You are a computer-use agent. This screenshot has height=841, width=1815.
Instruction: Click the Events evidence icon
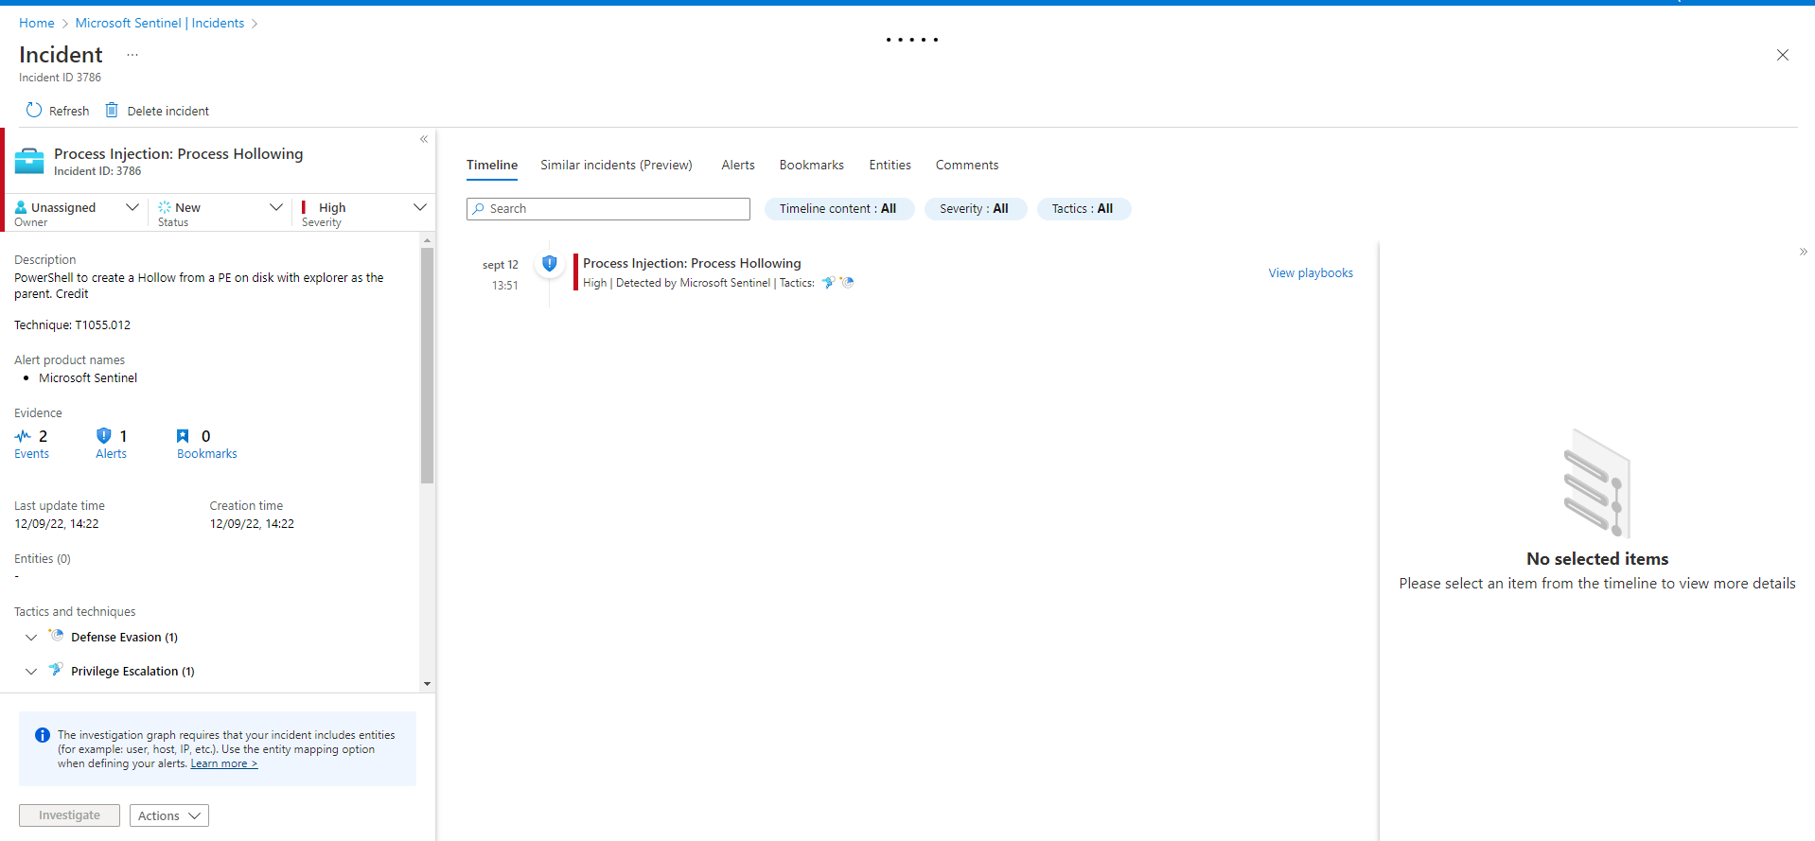(x=23, y=436)
